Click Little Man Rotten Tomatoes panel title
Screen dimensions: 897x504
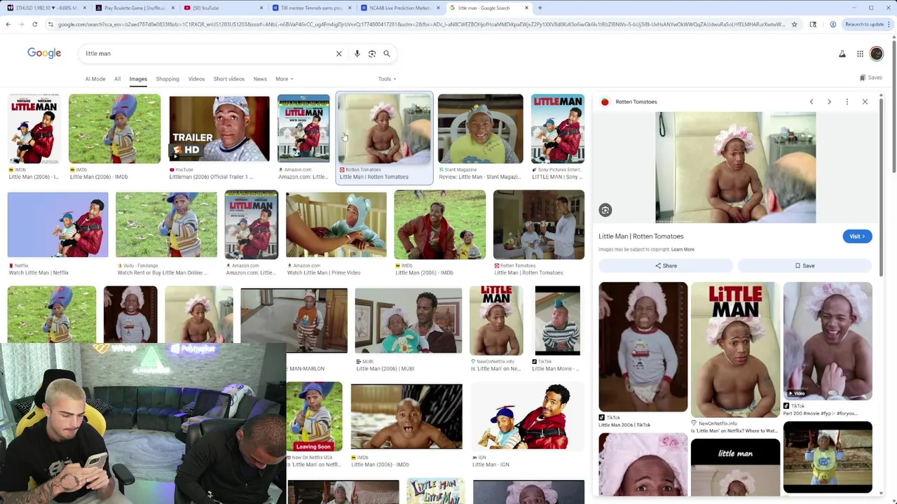tap(641, 237)
